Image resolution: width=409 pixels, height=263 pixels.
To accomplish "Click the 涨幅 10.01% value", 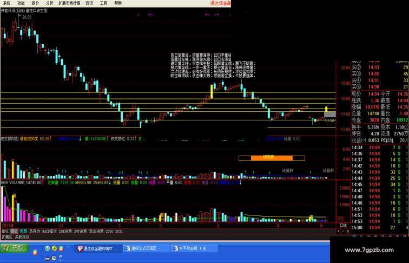I will (x=373, y=107).
